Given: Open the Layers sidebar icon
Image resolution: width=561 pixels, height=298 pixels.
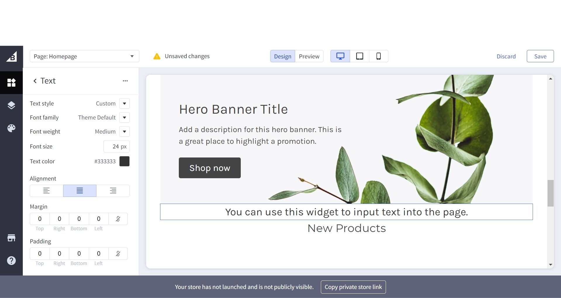Looking at the screenshot, I should point(11,105).
